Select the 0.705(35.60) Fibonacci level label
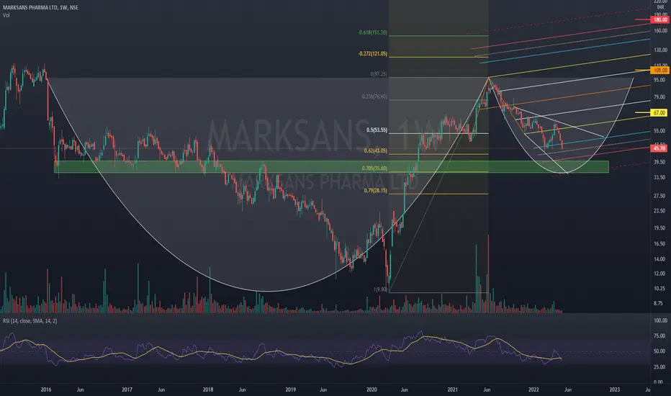The width and height of the screenshot is (671, 396). pyautogui.click(x=374, y=168)
